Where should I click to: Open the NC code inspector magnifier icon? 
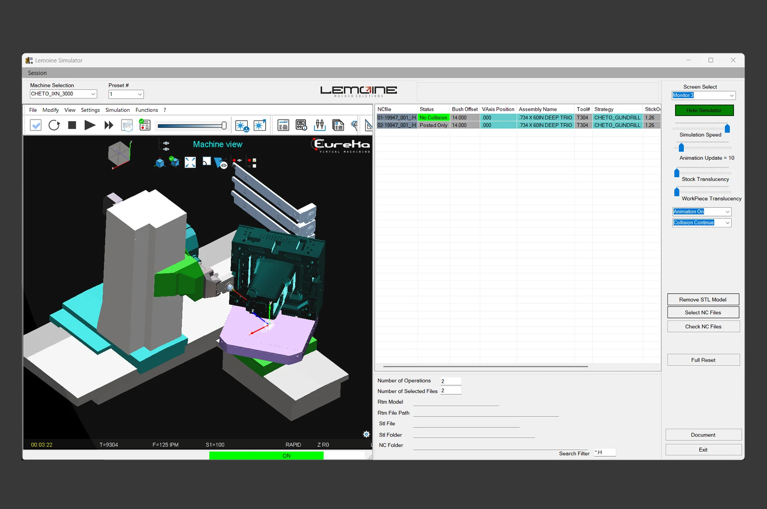[127, 125]
